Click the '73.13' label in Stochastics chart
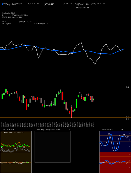 (x=127, y=137)
